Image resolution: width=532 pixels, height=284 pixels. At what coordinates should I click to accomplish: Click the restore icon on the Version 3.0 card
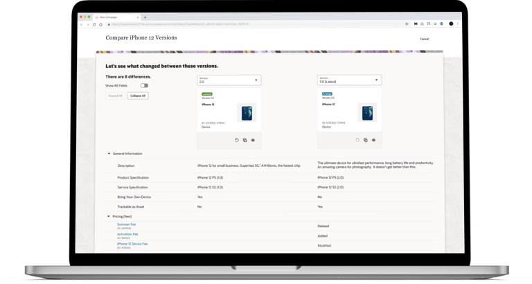click(357, 140)
